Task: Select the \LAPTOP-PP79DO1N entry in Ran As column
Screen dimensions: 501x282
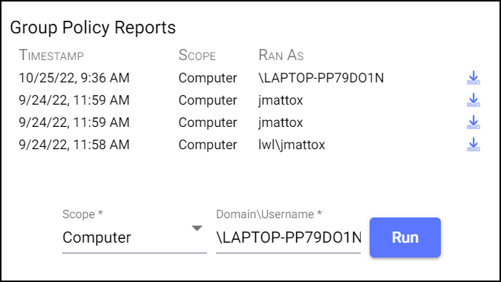Action: tap(321, 78)
